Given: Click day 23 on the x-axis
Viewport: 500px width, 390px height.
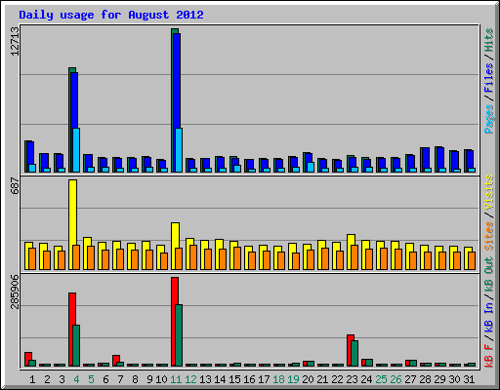Looking at the screenshot, I should click(x=352, y=379).
